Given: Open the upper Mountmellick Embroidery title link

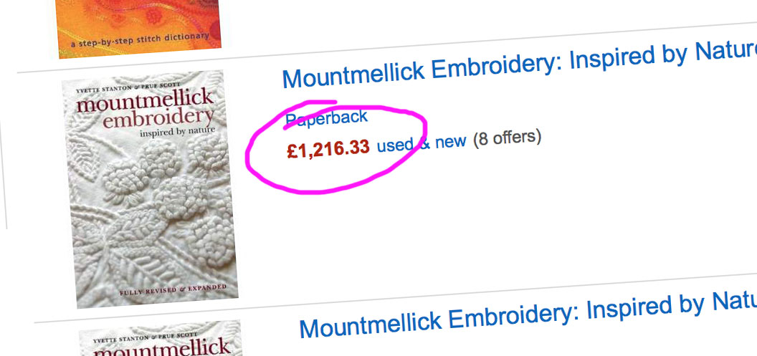Looking at the screenshot, I should (x=516, y=64).
